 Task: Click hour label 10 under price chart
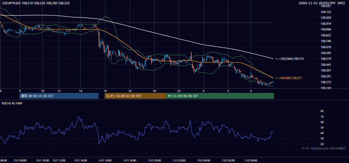[43, 91]
